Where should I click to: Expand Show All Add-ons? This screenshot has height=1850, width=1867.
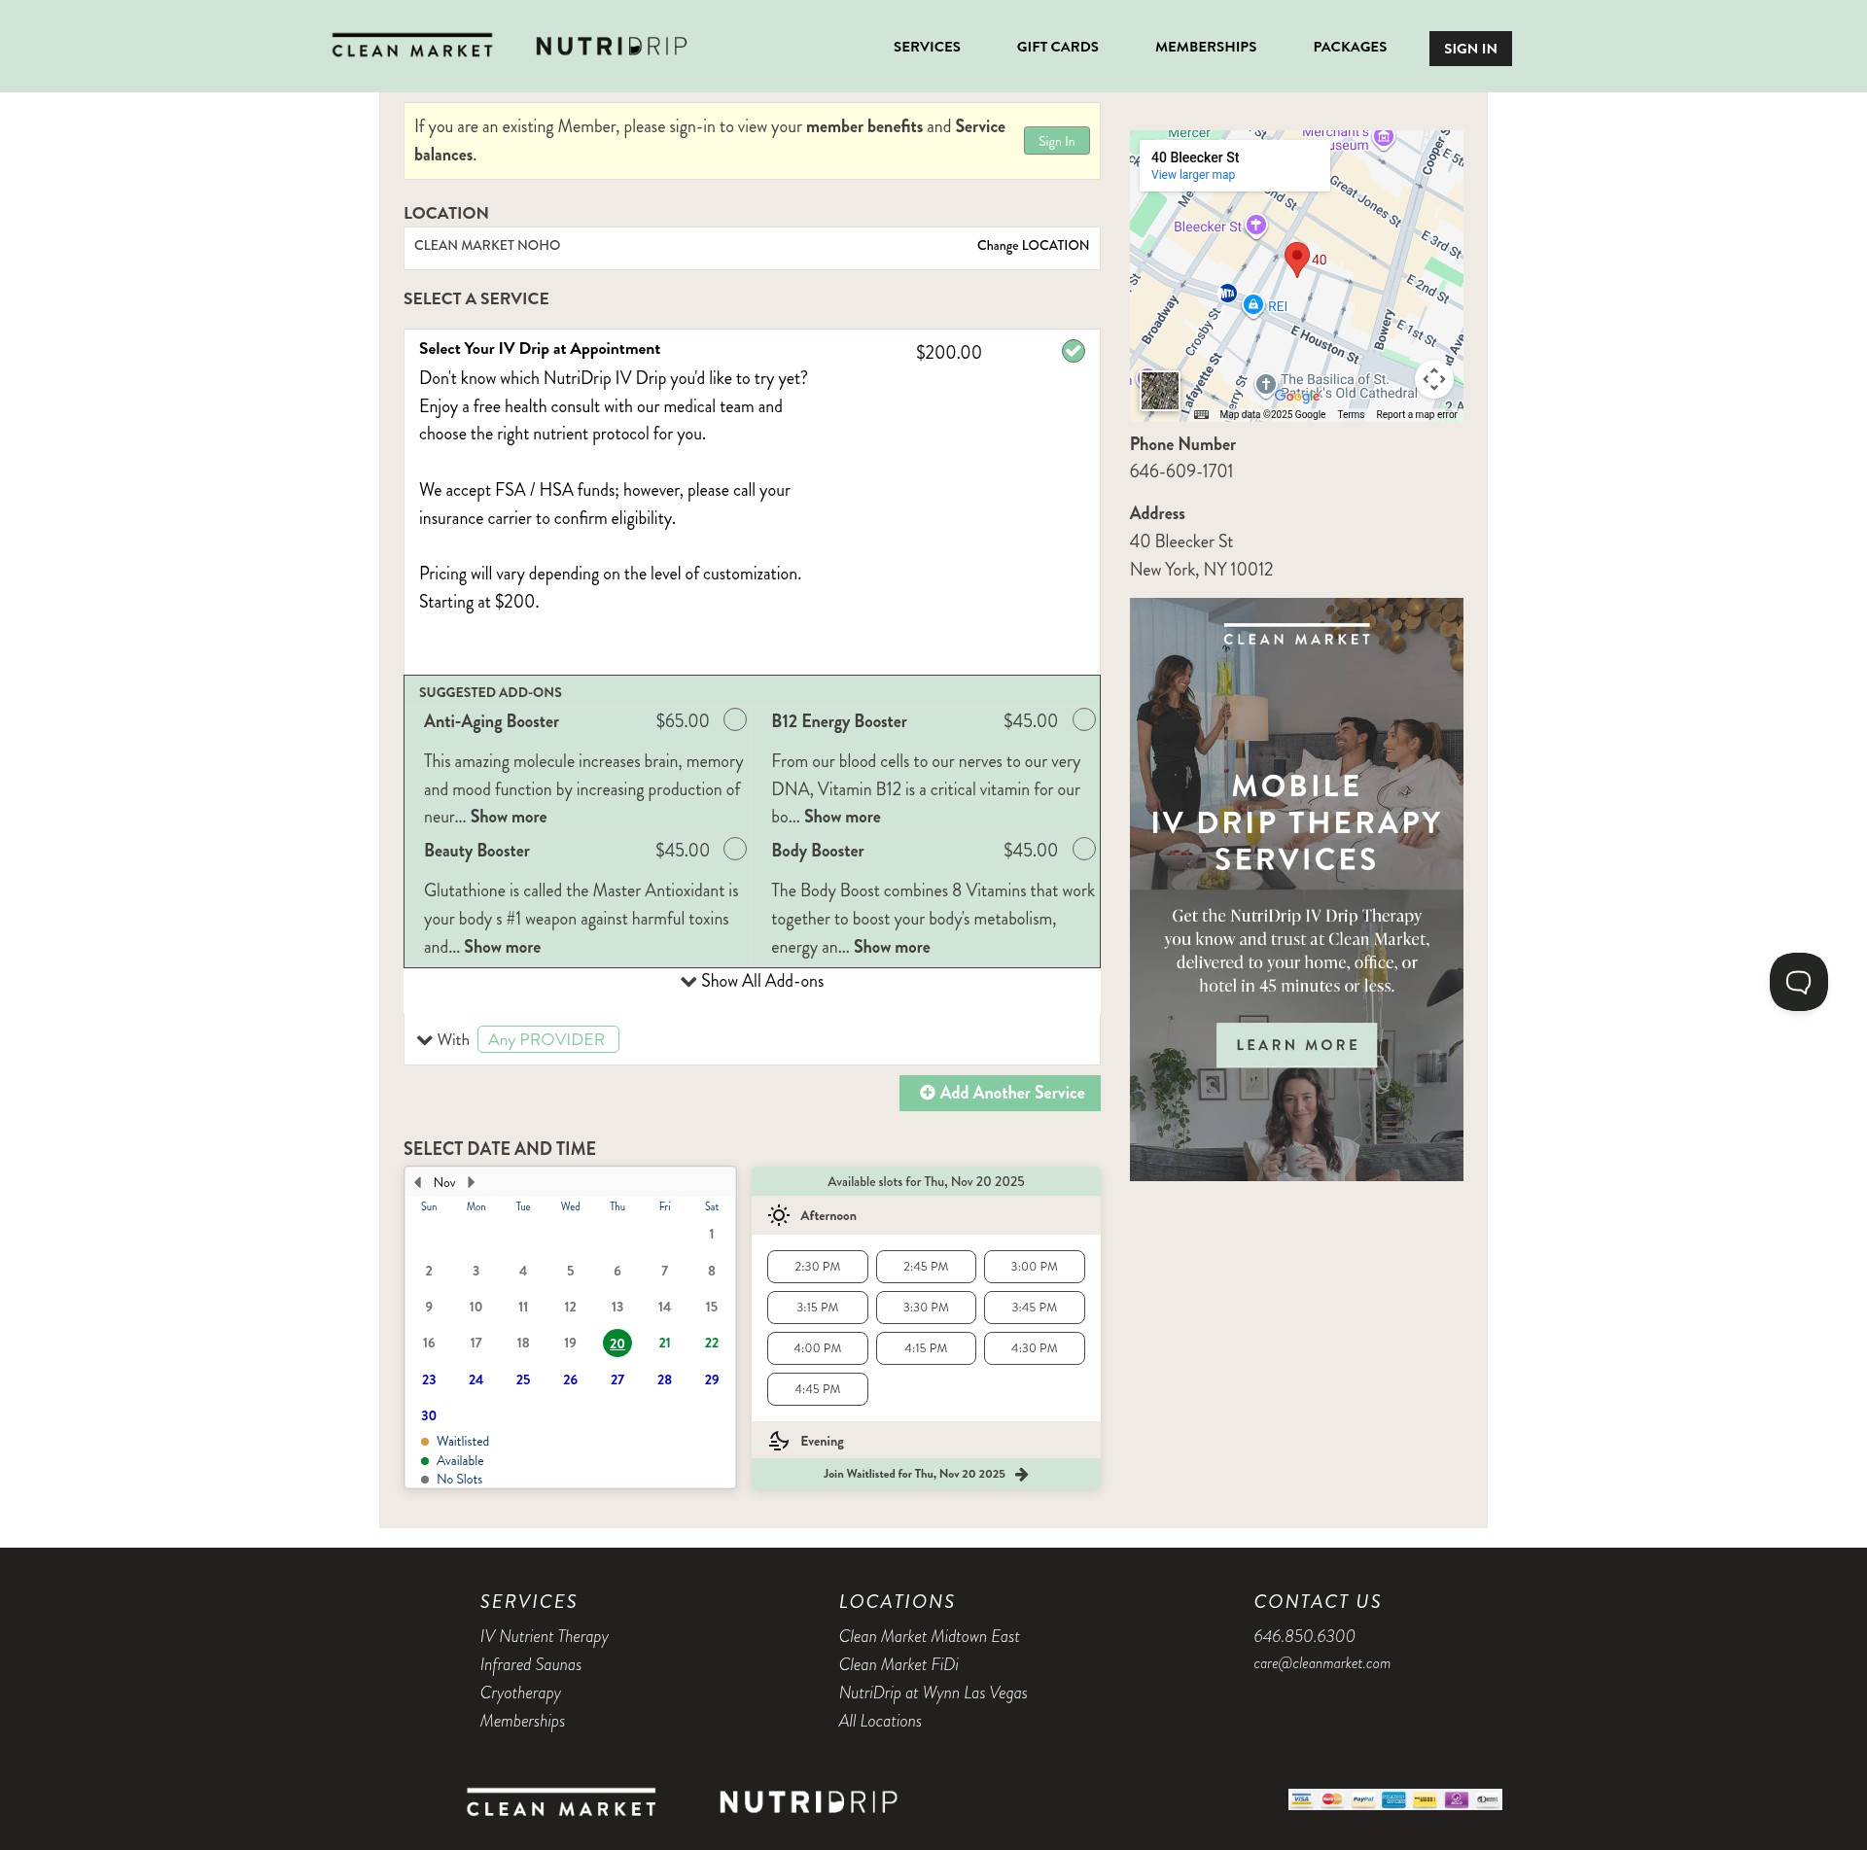click(752, 982)
